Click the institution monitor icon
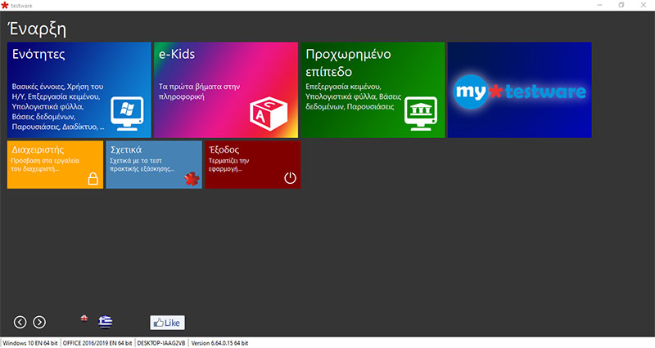 421,114
